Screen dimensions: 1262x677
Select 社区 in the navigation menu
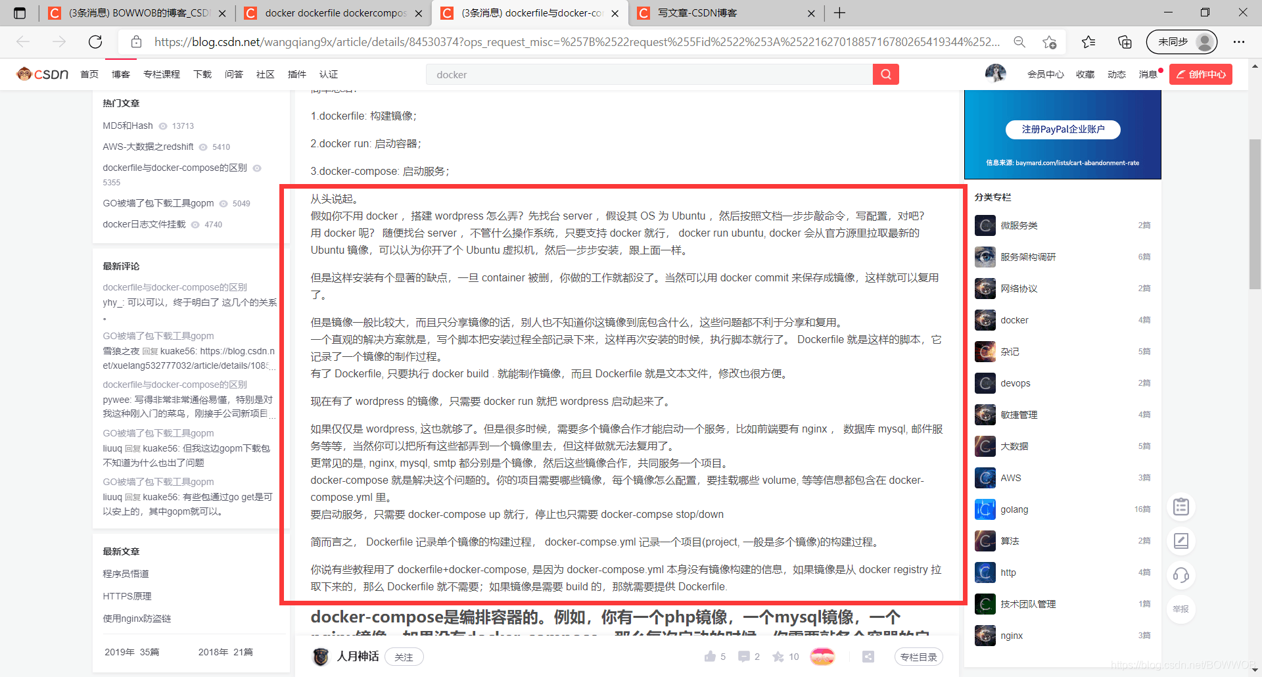pyautogui.click(x=265, y=74)
